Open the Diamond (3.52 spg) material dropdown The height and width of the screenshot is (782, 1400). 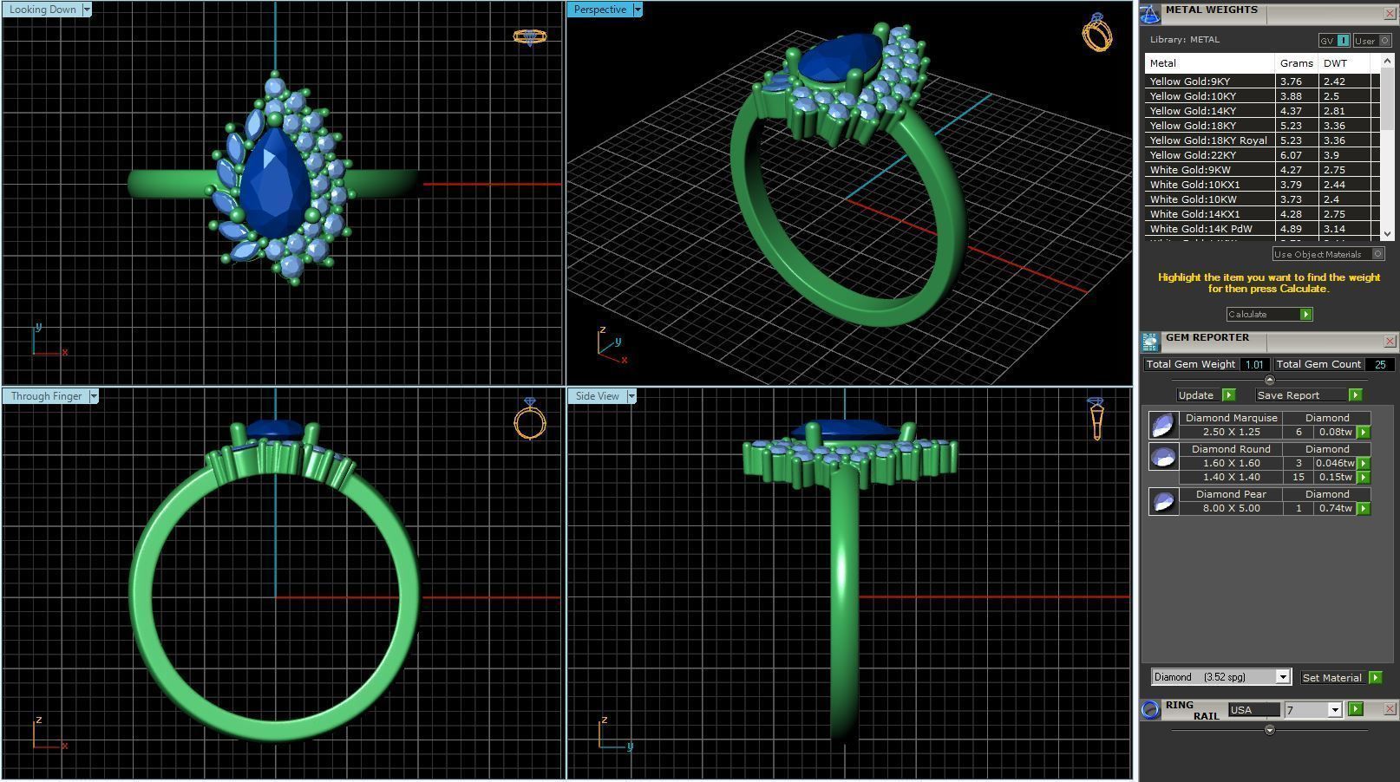pyautogui.click(x=1283, y=677)
